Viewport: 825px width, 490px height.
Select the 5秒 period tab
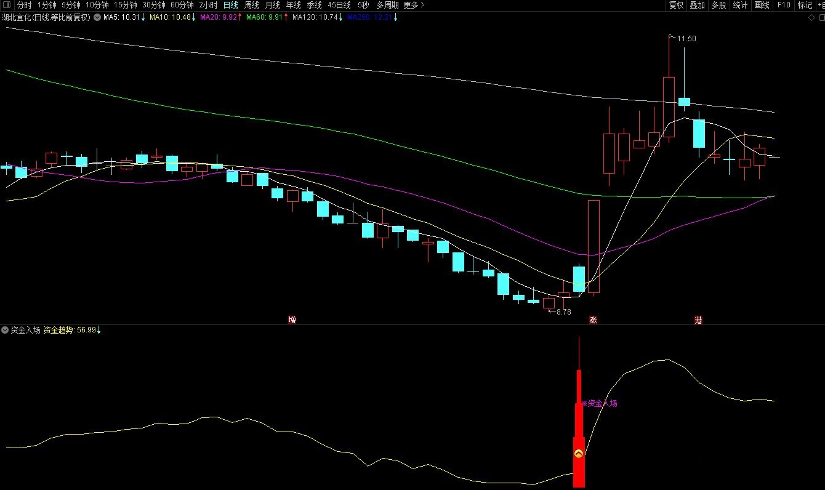point(363,5)
